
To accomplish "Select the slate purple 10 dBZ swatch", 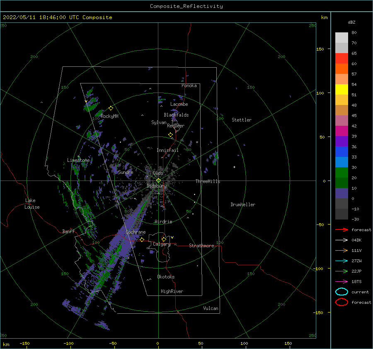I will (342, 193).
